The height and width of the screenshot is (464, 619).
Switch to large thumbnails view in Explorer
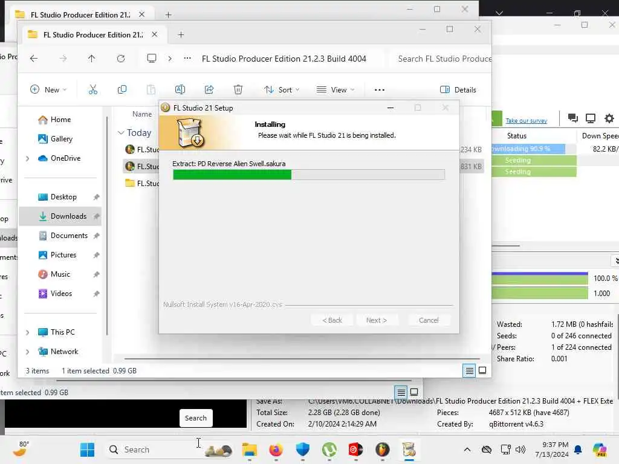pyautogui.click(x=482, y=370)
